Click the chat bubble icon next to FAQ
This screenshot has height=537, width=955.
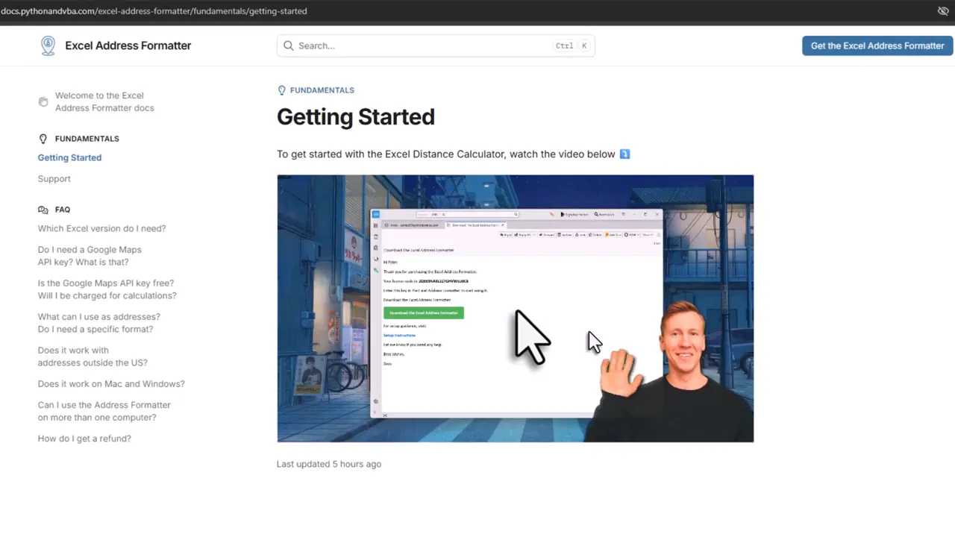coord(43,210)
